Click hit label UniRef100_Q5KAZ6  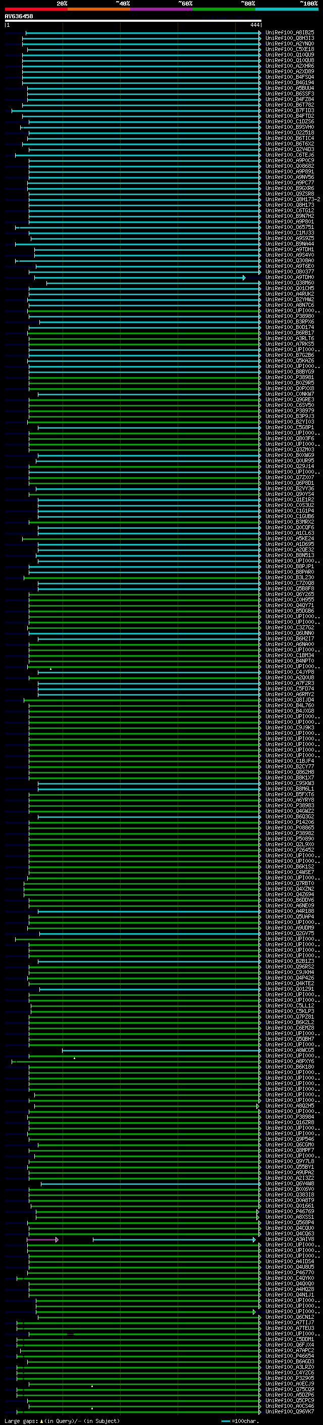289,361
